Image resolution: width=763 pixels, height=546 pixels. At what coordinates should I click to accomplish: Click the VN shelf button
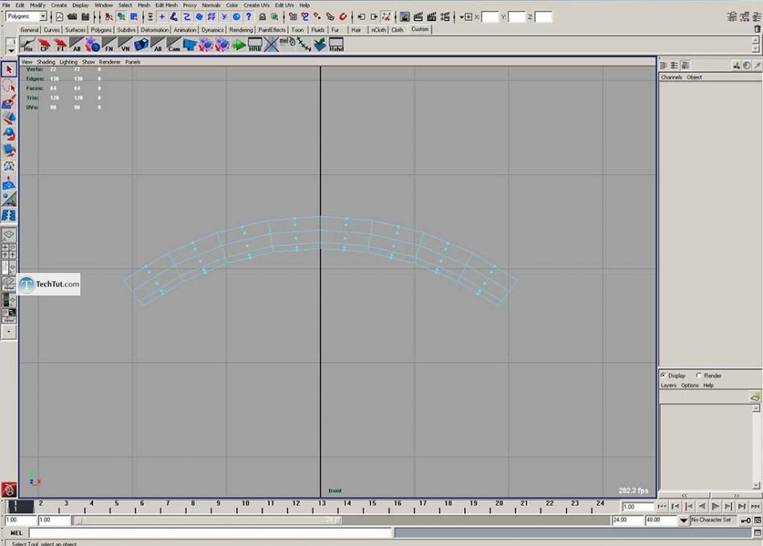125,45
